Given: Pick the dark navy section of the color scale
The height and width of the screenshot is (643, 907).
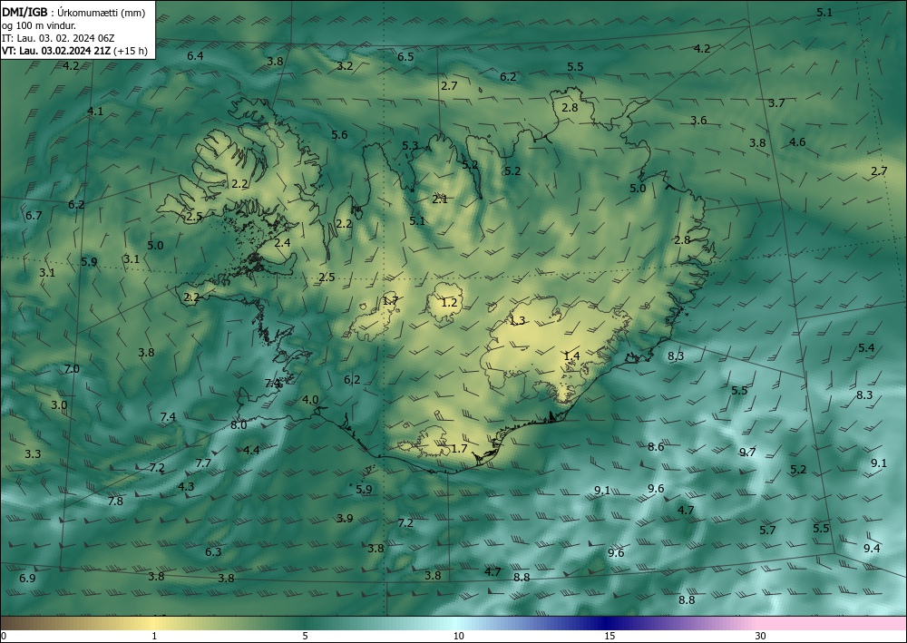Looking at the screenshot, I should [608, 623].
